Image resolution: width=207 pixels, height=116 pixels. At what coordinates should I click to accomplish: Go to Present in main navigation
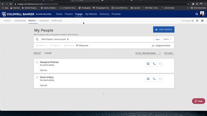(69, 14)
